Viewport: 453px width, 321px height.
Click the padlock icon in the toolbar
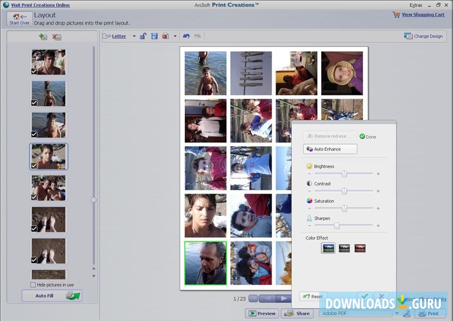(x=143, y=36)
